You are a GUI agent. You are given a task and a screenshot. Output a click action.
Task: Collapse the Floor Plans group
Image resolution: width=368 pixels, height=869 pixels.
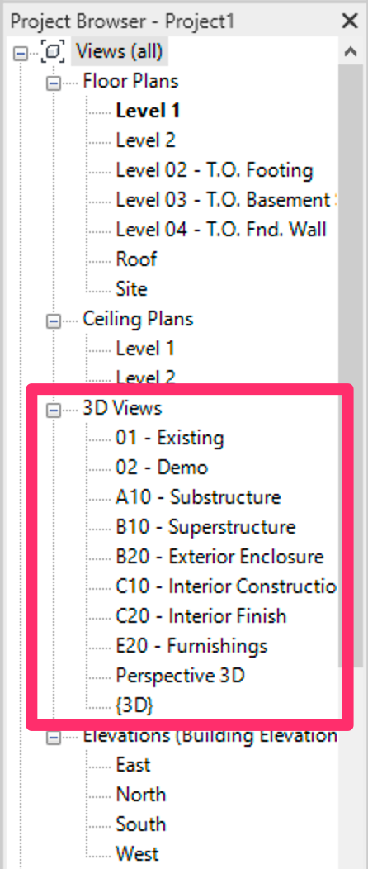pos(54,83)
